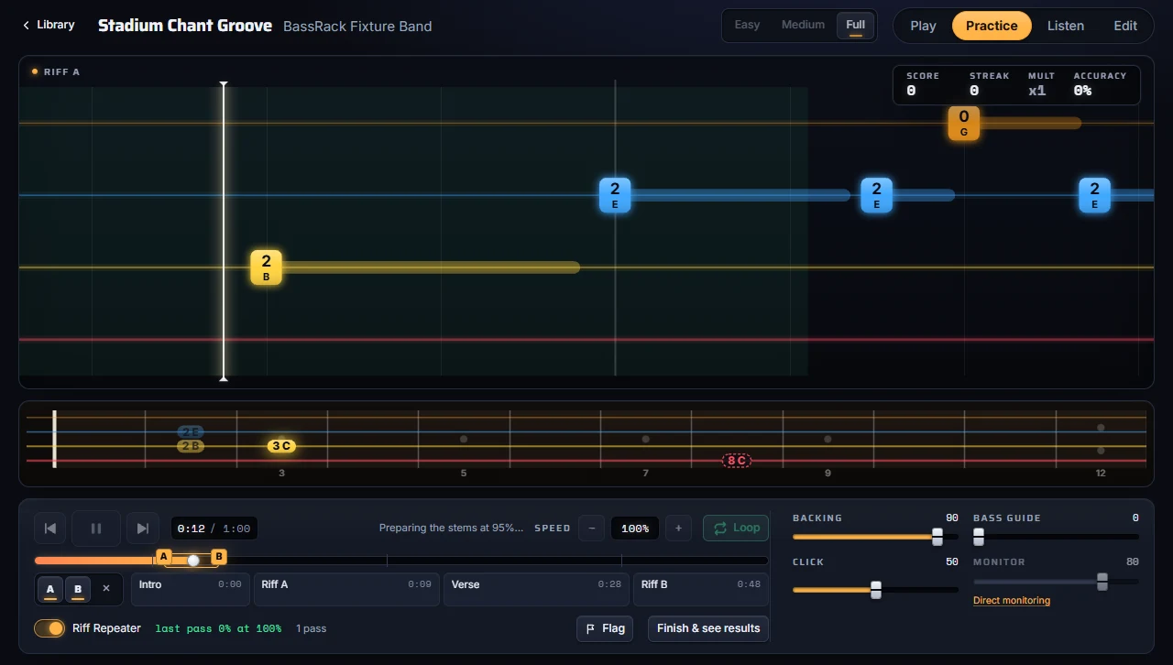This screenshot has height=665, width=1173.
Task: Click the B marker on timeline
Action: tap(219, 556)
